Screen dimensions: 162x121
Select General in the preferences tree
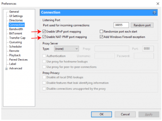click(x=14, y=12)
